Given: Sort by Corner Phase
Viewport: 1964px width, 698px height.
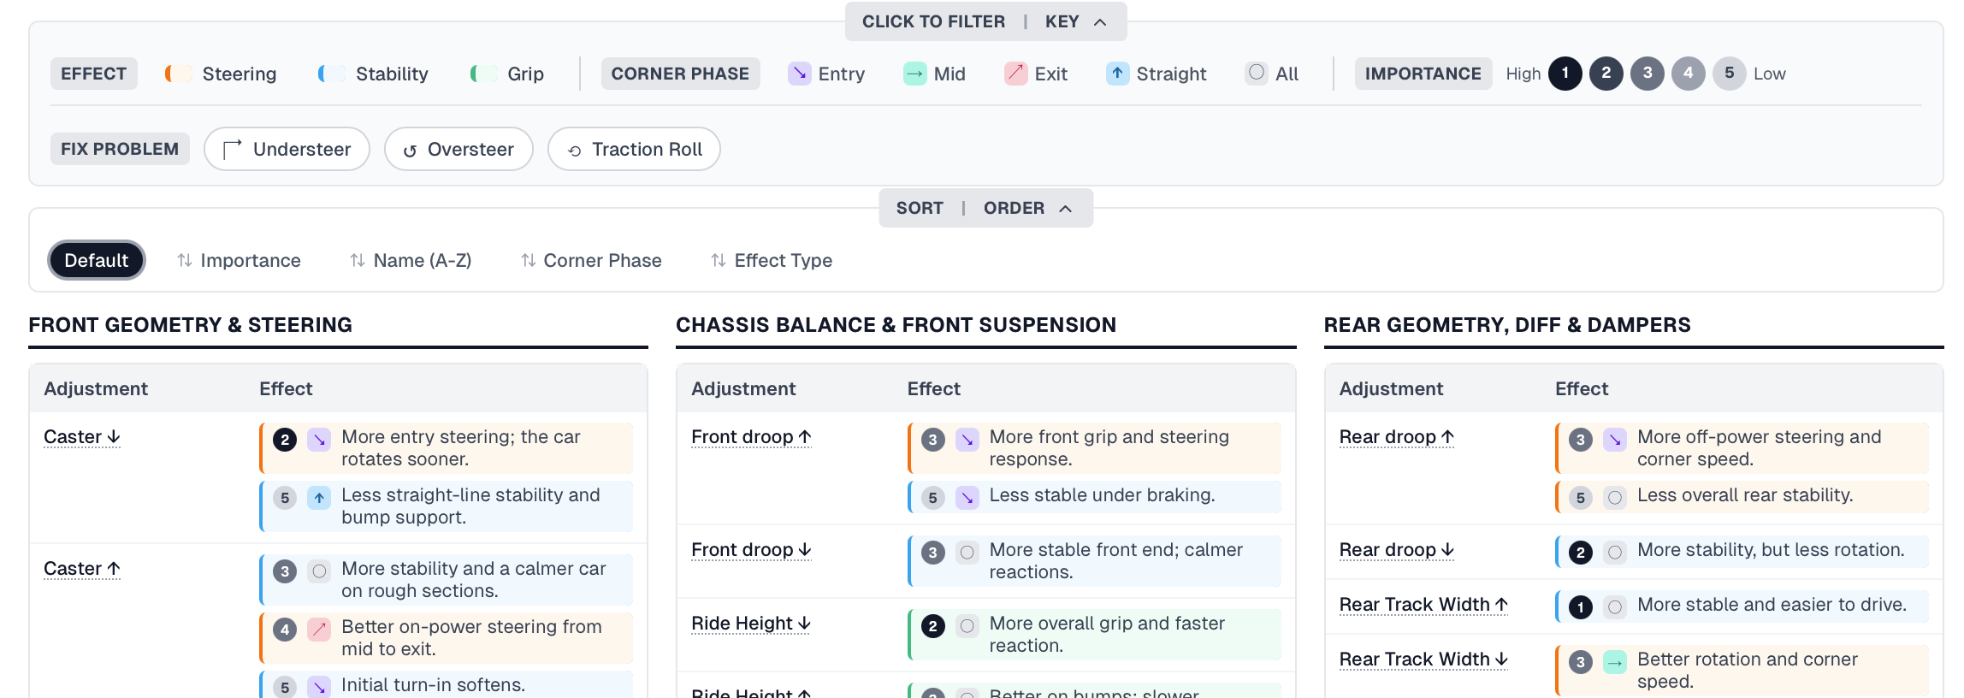Looking at the screenshot, I should 591,260.
